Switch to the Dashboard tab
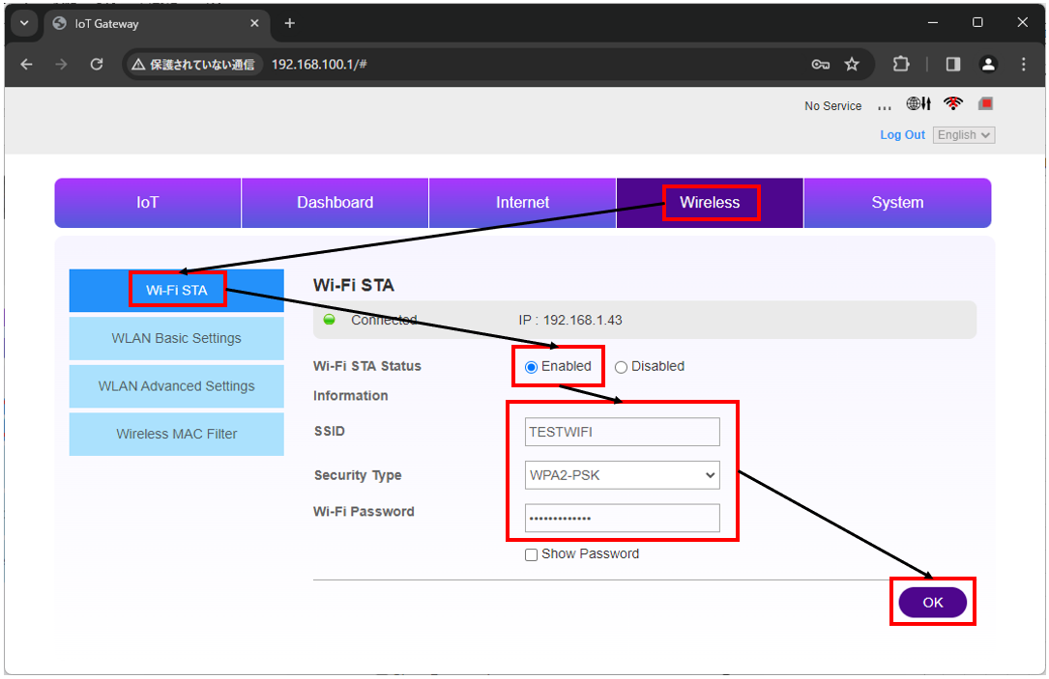This screenshot has width=1049, height=679. 335,203
